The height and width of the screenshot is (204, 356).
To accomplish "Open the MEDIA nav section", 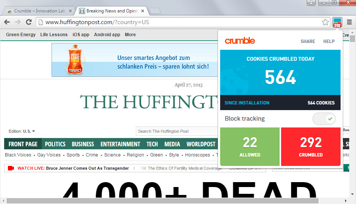I will (x=172, y=144).
